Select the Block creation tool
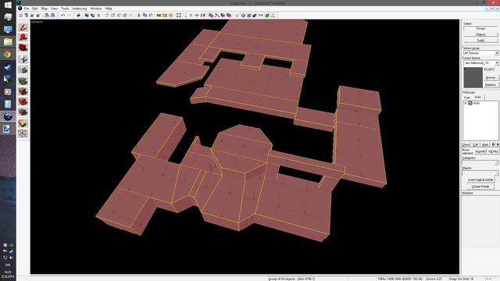 click(x=23, y=69)
